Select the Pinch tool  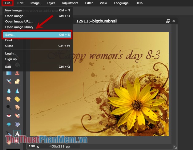(17, 124)
